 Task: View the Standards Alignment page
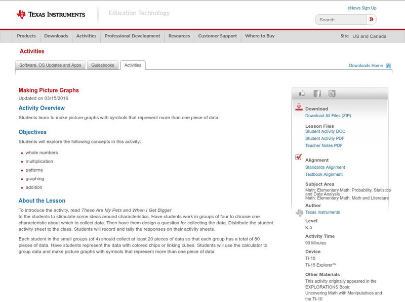[325, 167]
